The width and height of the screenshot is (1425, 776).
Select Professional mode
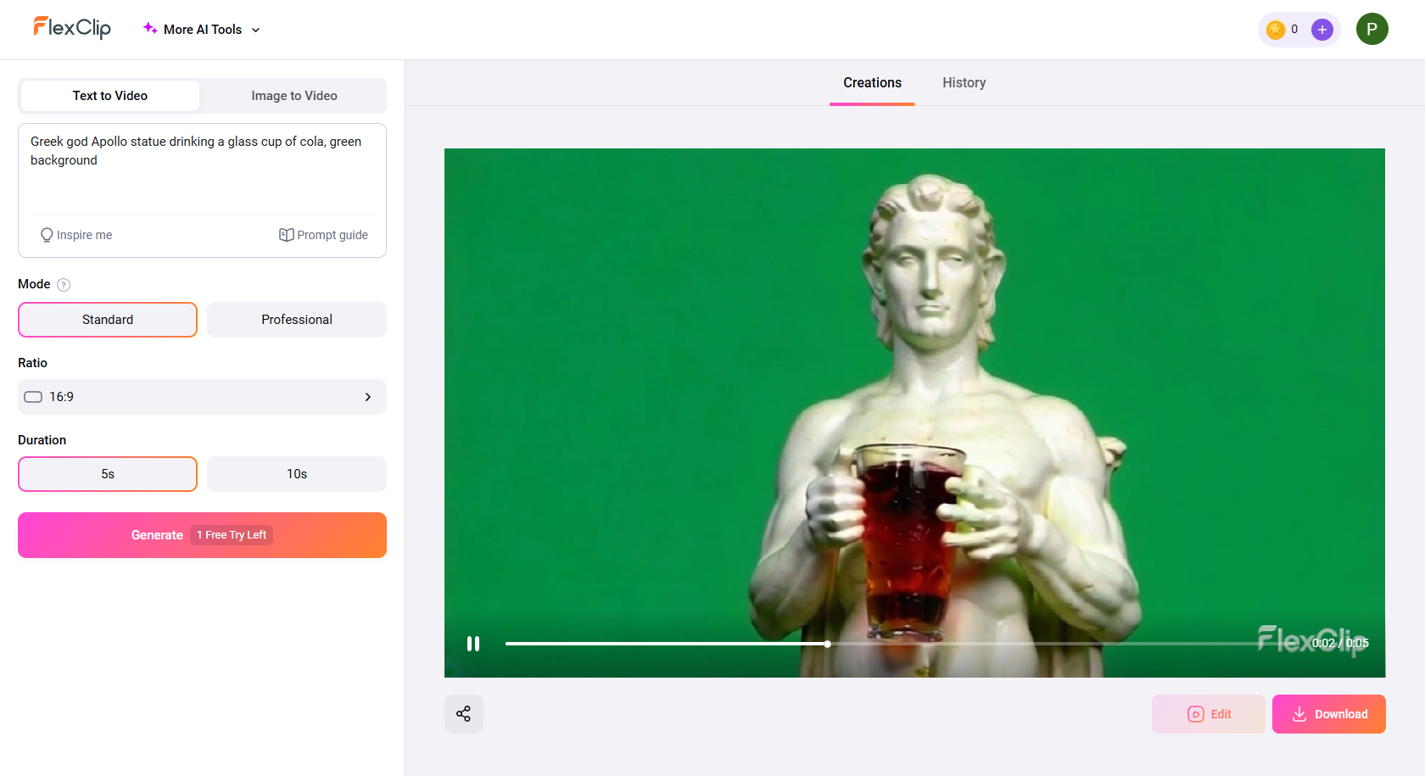tap(296, 320)
